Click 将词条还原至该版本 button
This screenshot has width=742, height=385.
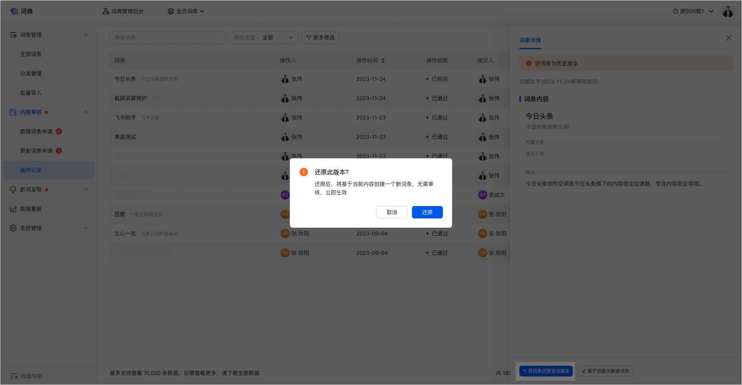[546, 371]
